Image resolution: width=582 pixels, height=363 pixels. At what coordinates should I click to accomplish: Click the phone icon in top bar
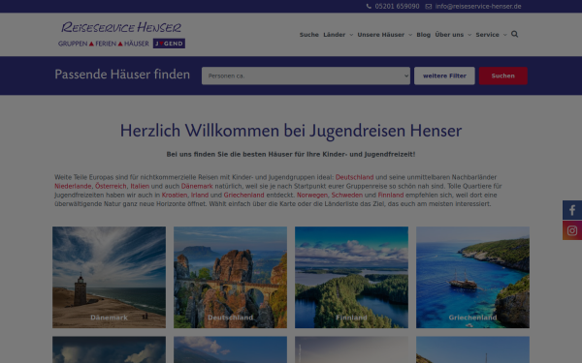click(x=369, y=7)
